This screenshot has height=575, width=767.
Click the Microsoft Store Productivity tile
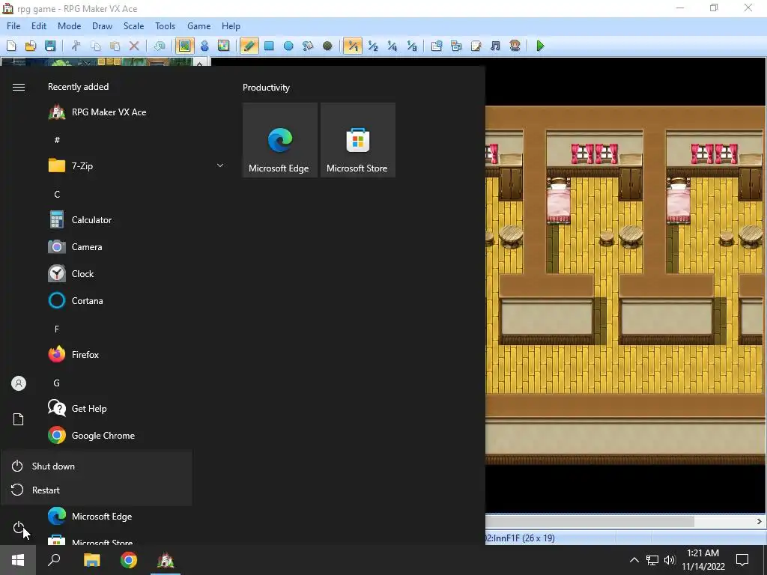pyautogui.click(x=357, y=140)
